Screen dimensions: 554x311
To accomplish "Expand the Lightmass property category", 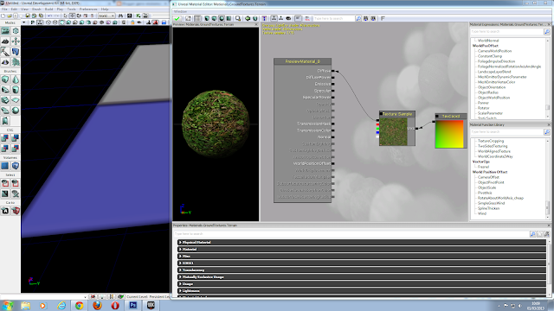I will [x=362, y=290].
